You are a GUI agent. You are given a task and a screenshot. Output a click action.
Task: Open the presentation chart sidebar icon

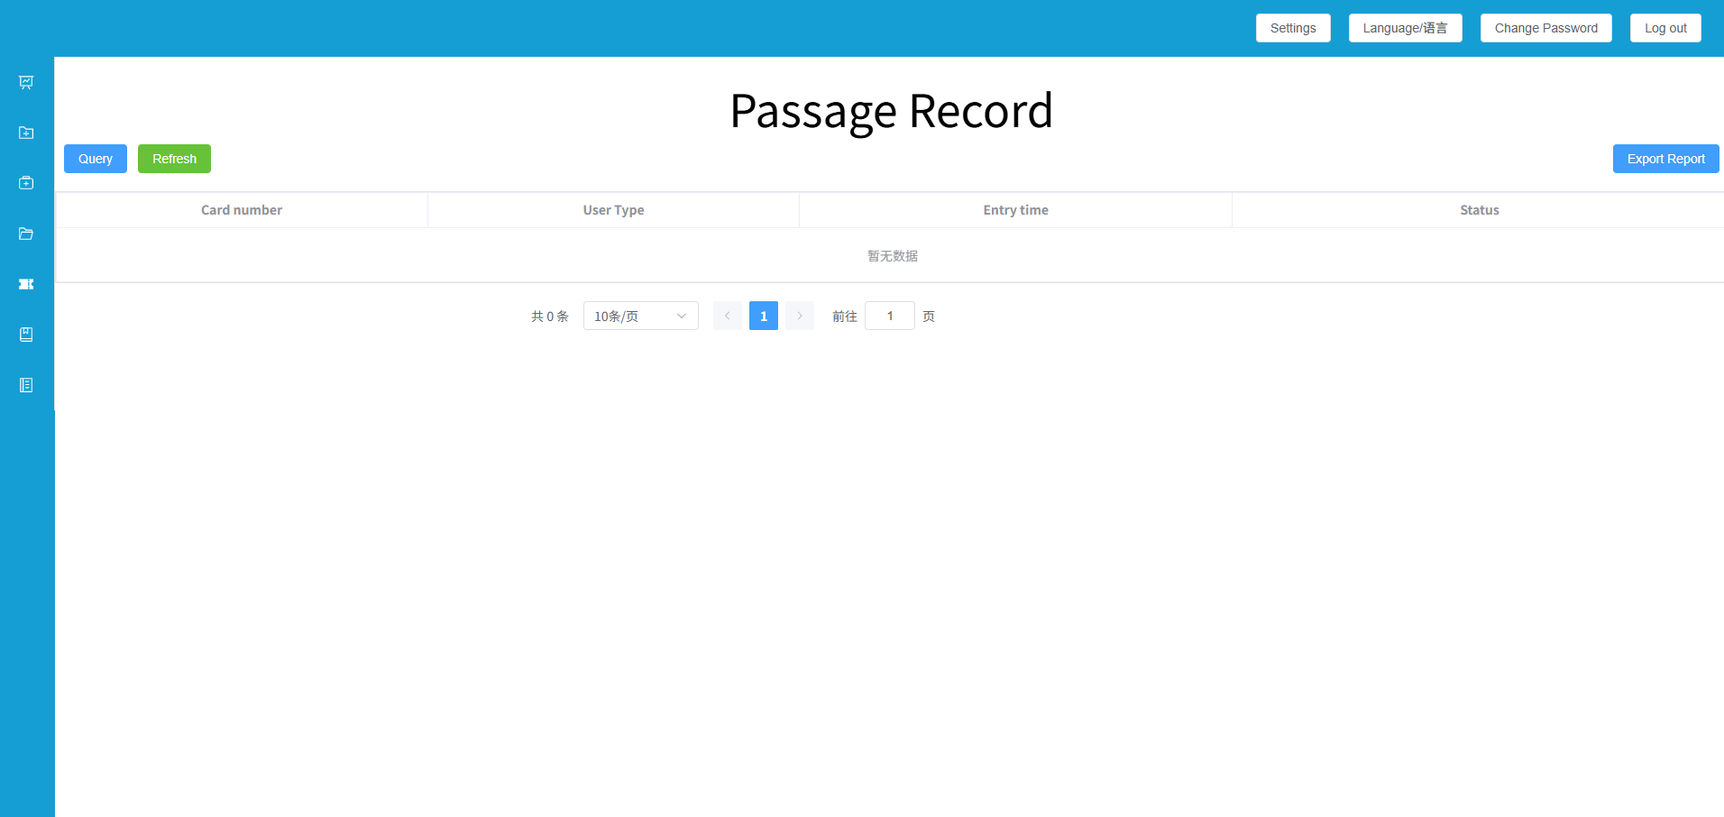pos(26,82)
